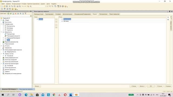
Task: Click the Undo arrow in toolbar
Action: (23, 6)
